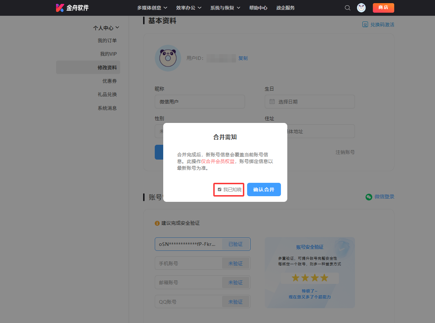
Task: Click the user avatar in top bar
Action: point(361,8)
